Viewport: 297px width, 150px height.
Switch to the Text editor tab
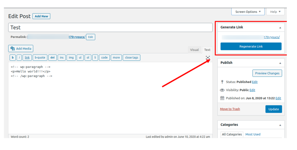click(207, 50)
